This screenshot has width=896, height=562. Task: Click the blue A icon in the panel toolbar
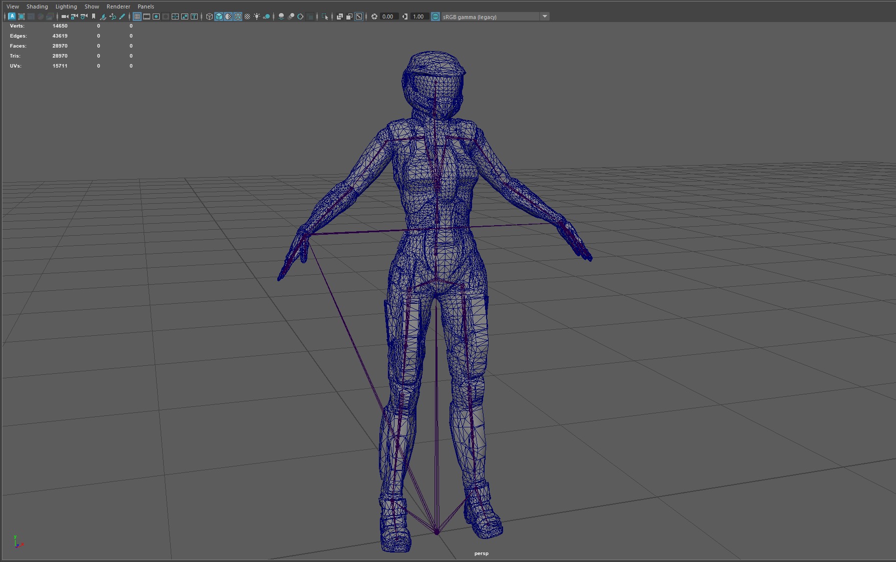12,17
